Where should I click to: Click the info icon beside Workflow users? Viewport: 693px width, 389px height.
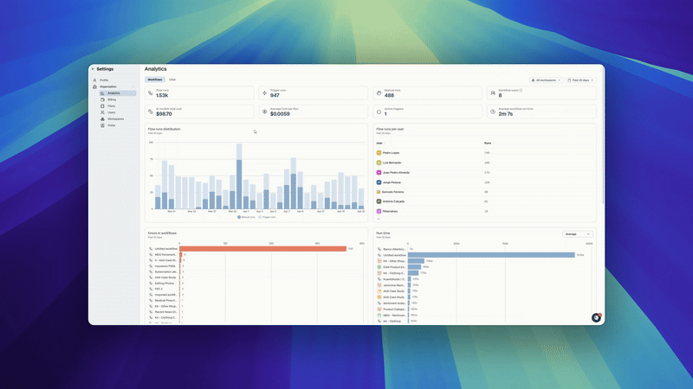(521, 91)
